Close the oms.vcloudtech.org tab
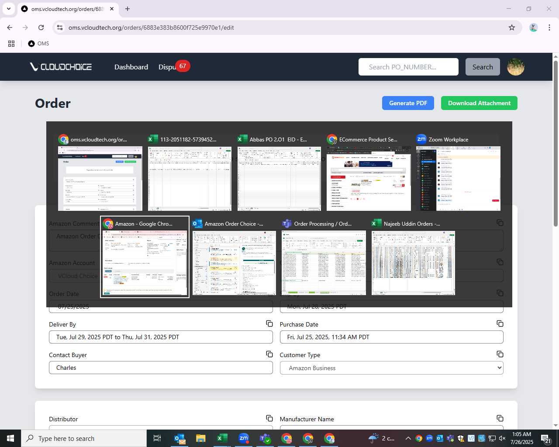 [112, 9]
